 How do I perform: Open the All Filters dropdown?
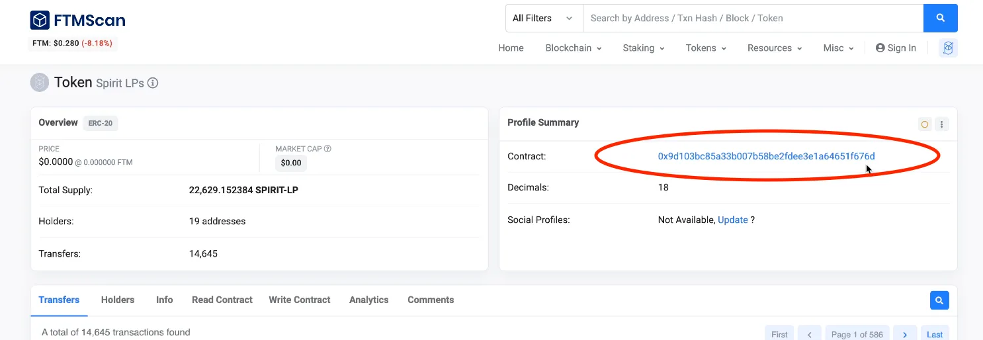[x=544, y=19]
